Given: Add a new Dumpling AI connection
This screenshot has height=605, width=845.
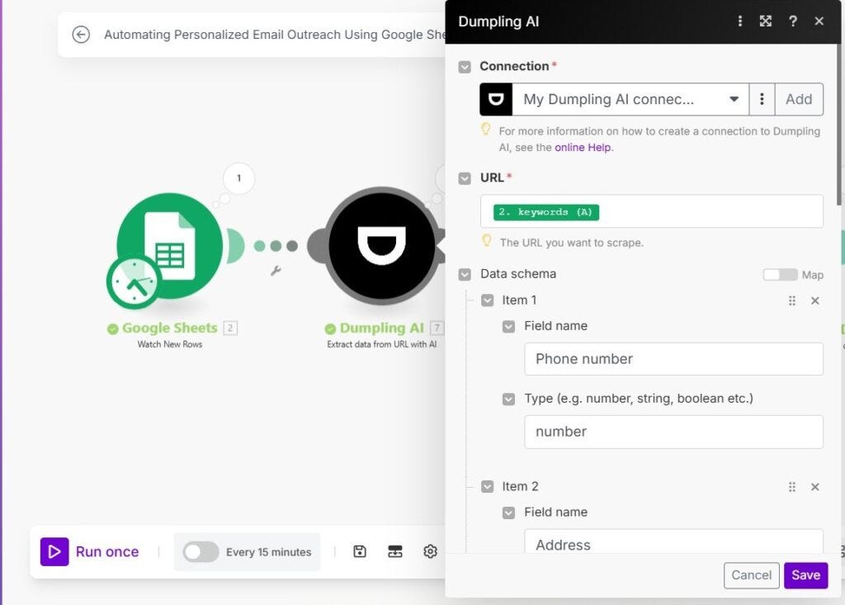Looking at the screenshot, I should pos(799,99).
